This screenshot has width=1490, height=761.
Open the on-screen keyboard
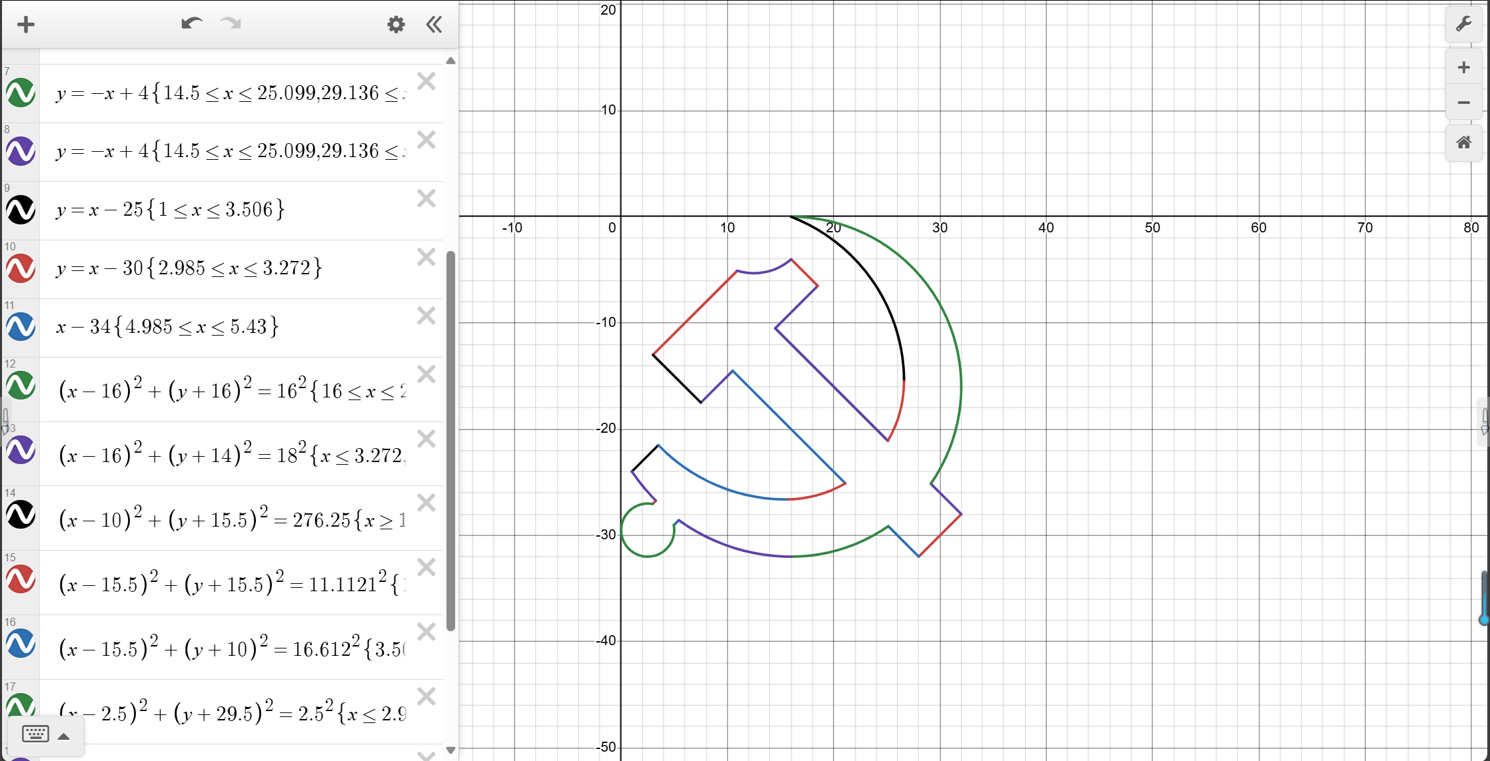click(x=35, y=734)
